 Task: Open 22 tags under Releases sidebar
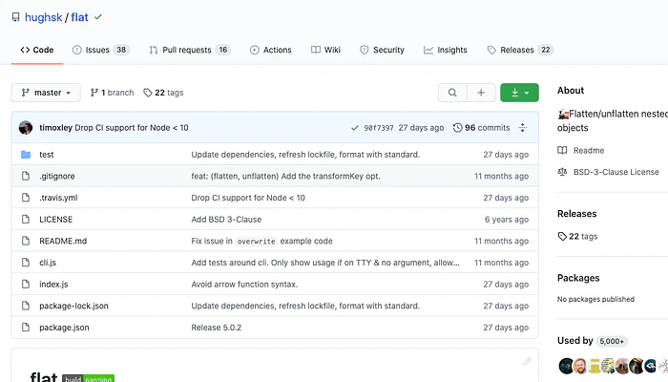pos(577,236)
